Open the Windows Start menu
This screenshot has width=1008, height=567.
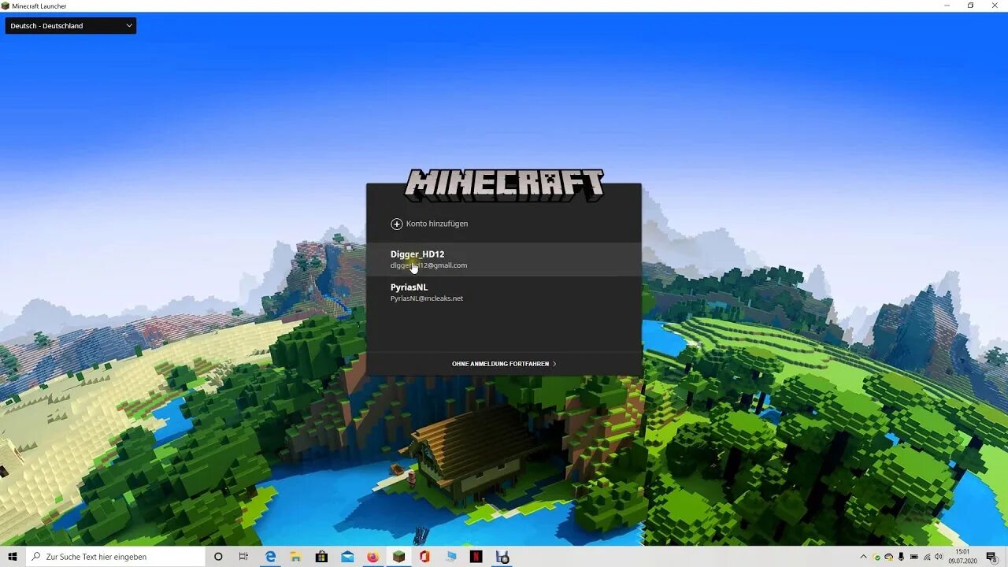13,557
